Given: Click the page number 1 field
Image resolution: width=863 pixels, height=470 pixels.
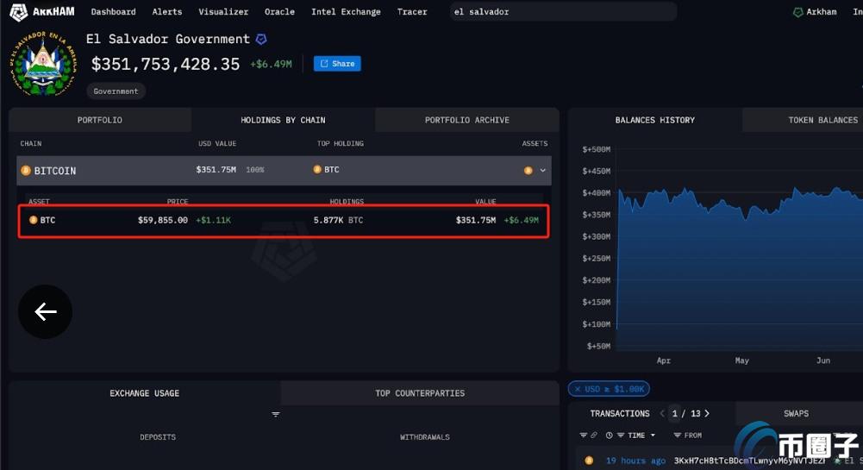Looking at the screenshot, I should (x=675, y=413).
